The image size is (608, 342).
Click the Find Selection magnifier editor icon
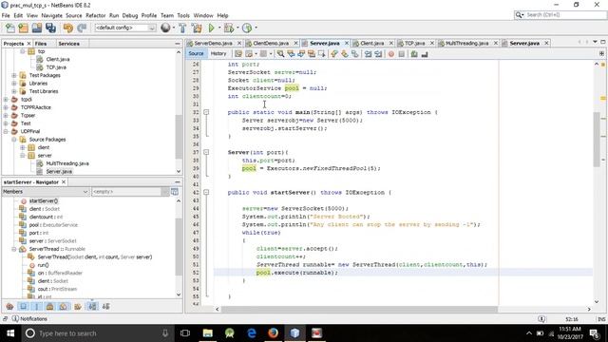point(280,54)
